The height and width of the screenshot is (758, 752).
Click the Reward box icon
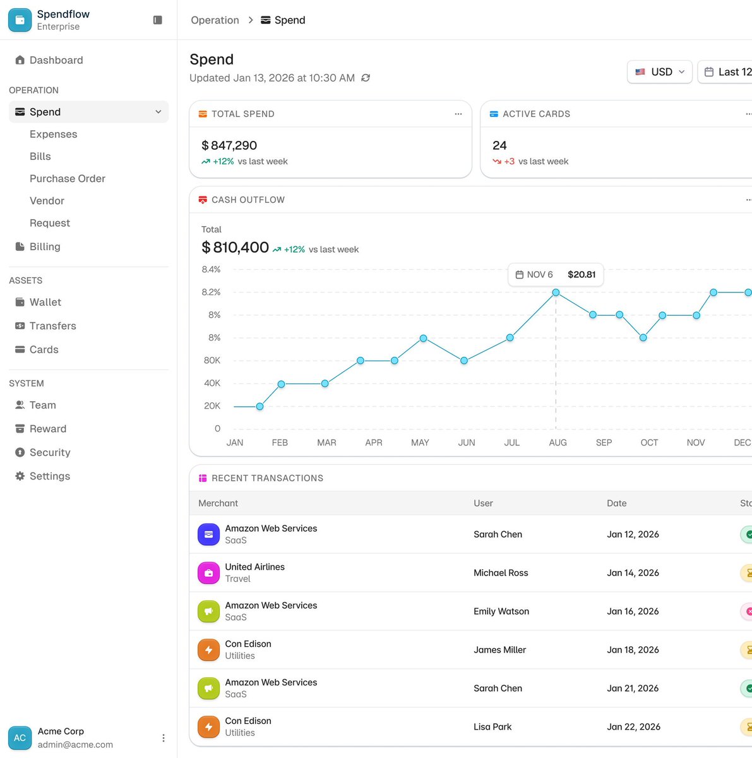pyautogui.click(x=20, y=429)
